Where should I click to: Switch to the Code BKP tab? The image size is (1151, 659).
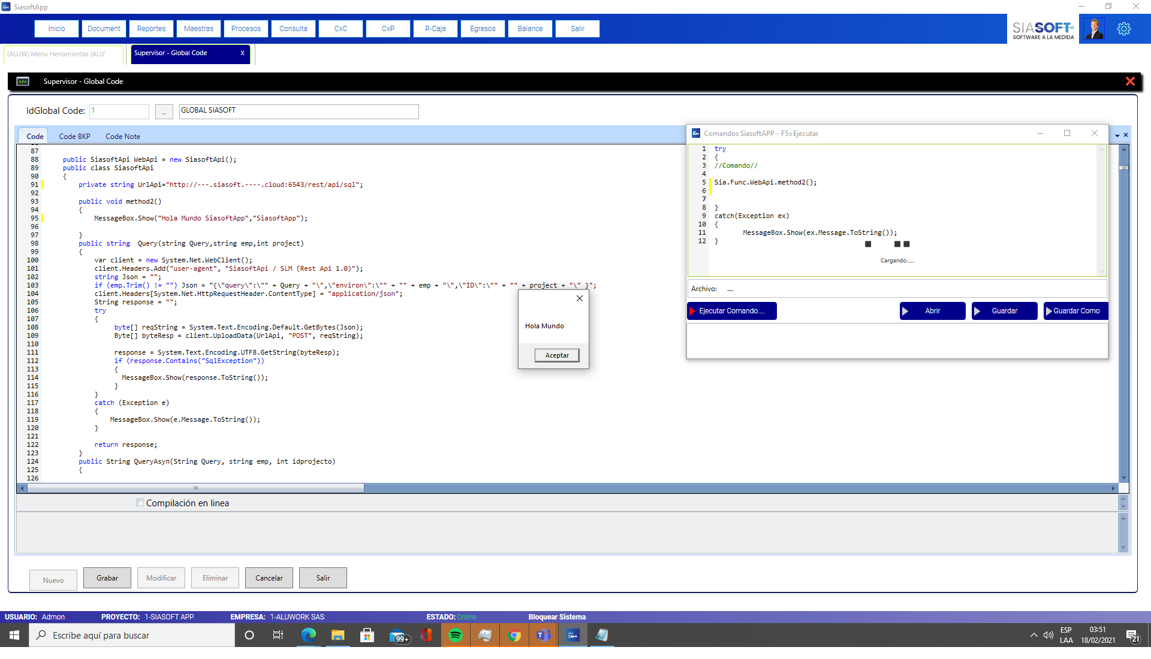click(x=74, y=136)
